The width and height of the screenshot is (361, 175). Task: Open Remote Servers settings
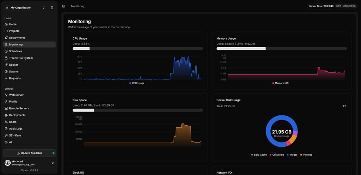click(x=30, y=108)
